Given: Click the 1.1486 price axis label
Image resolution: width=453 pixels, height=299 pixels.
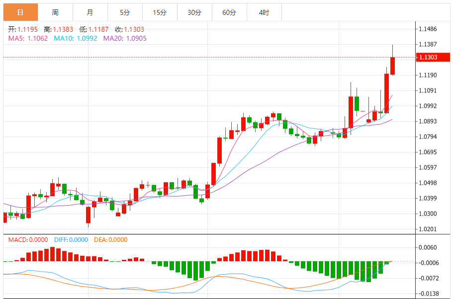Looking at the screenshot, I should coord(428,29).
